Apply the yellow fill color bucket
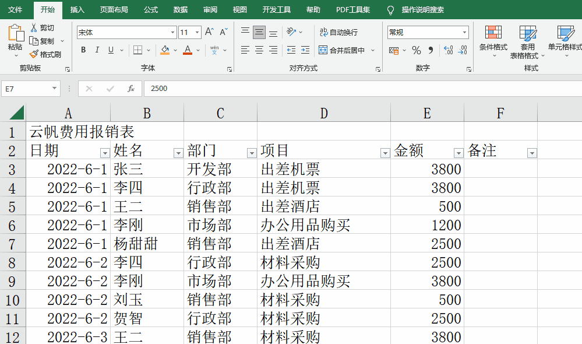Viewport: 582px width, 344px height. (165, 50)
